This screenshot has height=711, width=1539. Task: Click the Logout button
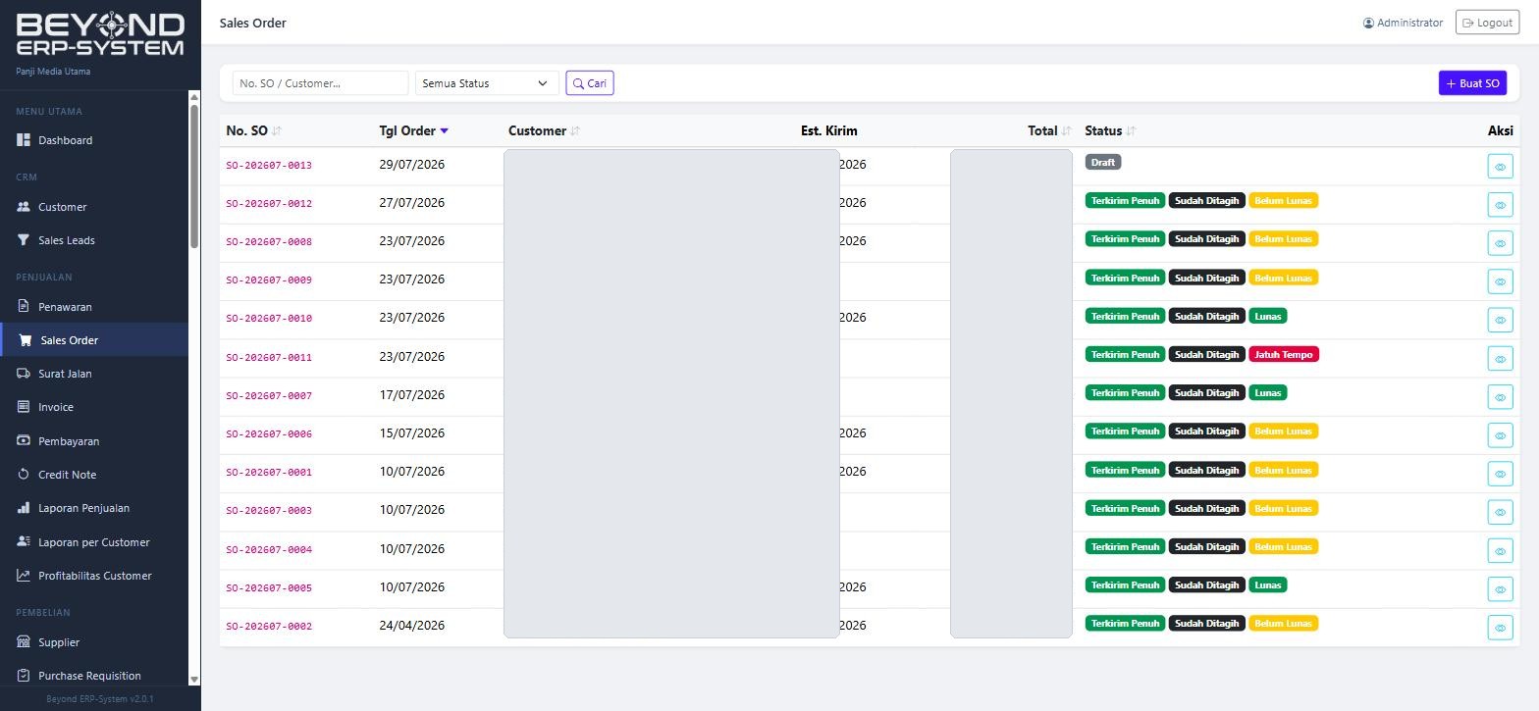[1487, 23]
